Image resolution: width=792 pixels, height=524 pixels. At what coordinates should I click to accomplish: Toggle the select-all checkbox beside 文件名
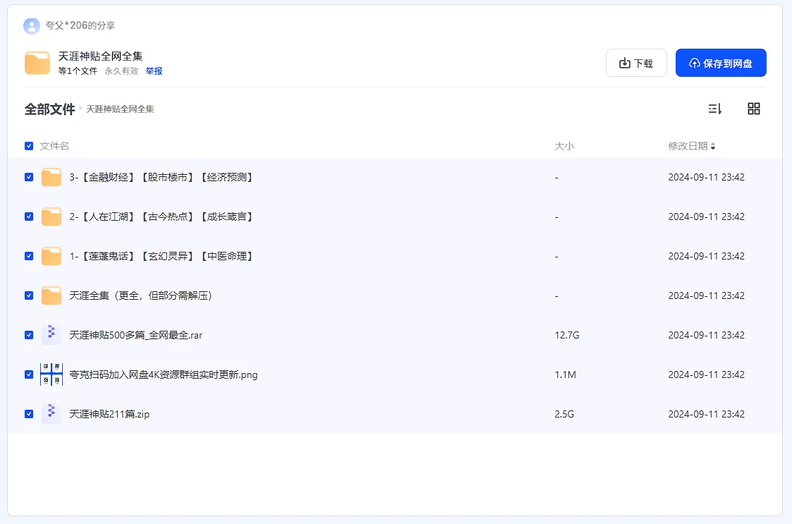point(29,146)
